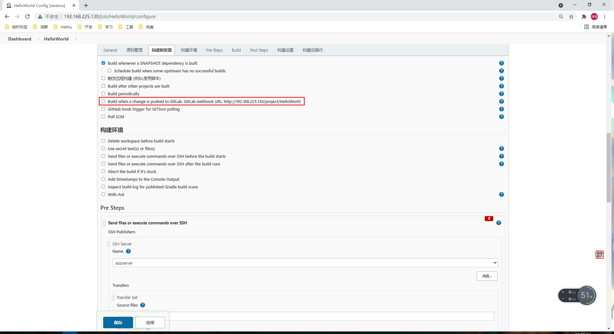Open help for SSH before the build starts
614x334 pixels.
(501, 156)
